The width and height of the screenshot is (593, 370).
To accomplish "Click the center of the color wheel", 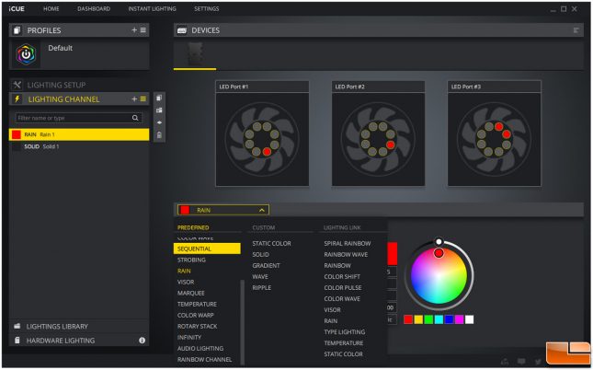I will pyautogui.click(x=439, y=276).
